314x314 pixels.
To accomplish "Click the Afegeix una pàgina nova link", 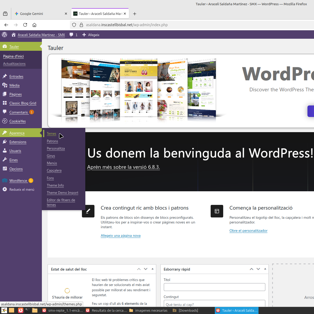I will coord(121,235).
